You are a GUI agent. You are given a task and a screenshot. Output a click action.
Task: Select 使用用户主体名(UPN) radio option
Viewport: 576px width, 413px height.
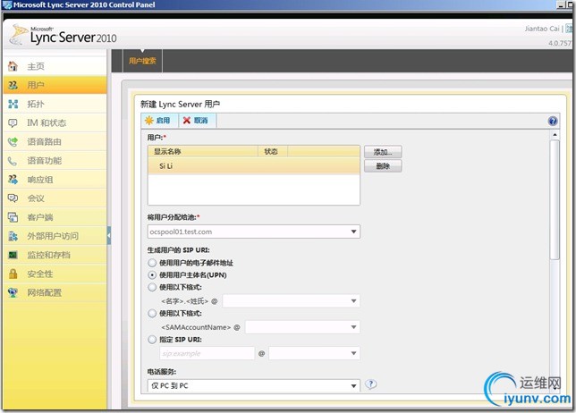(x=152, y=275)
